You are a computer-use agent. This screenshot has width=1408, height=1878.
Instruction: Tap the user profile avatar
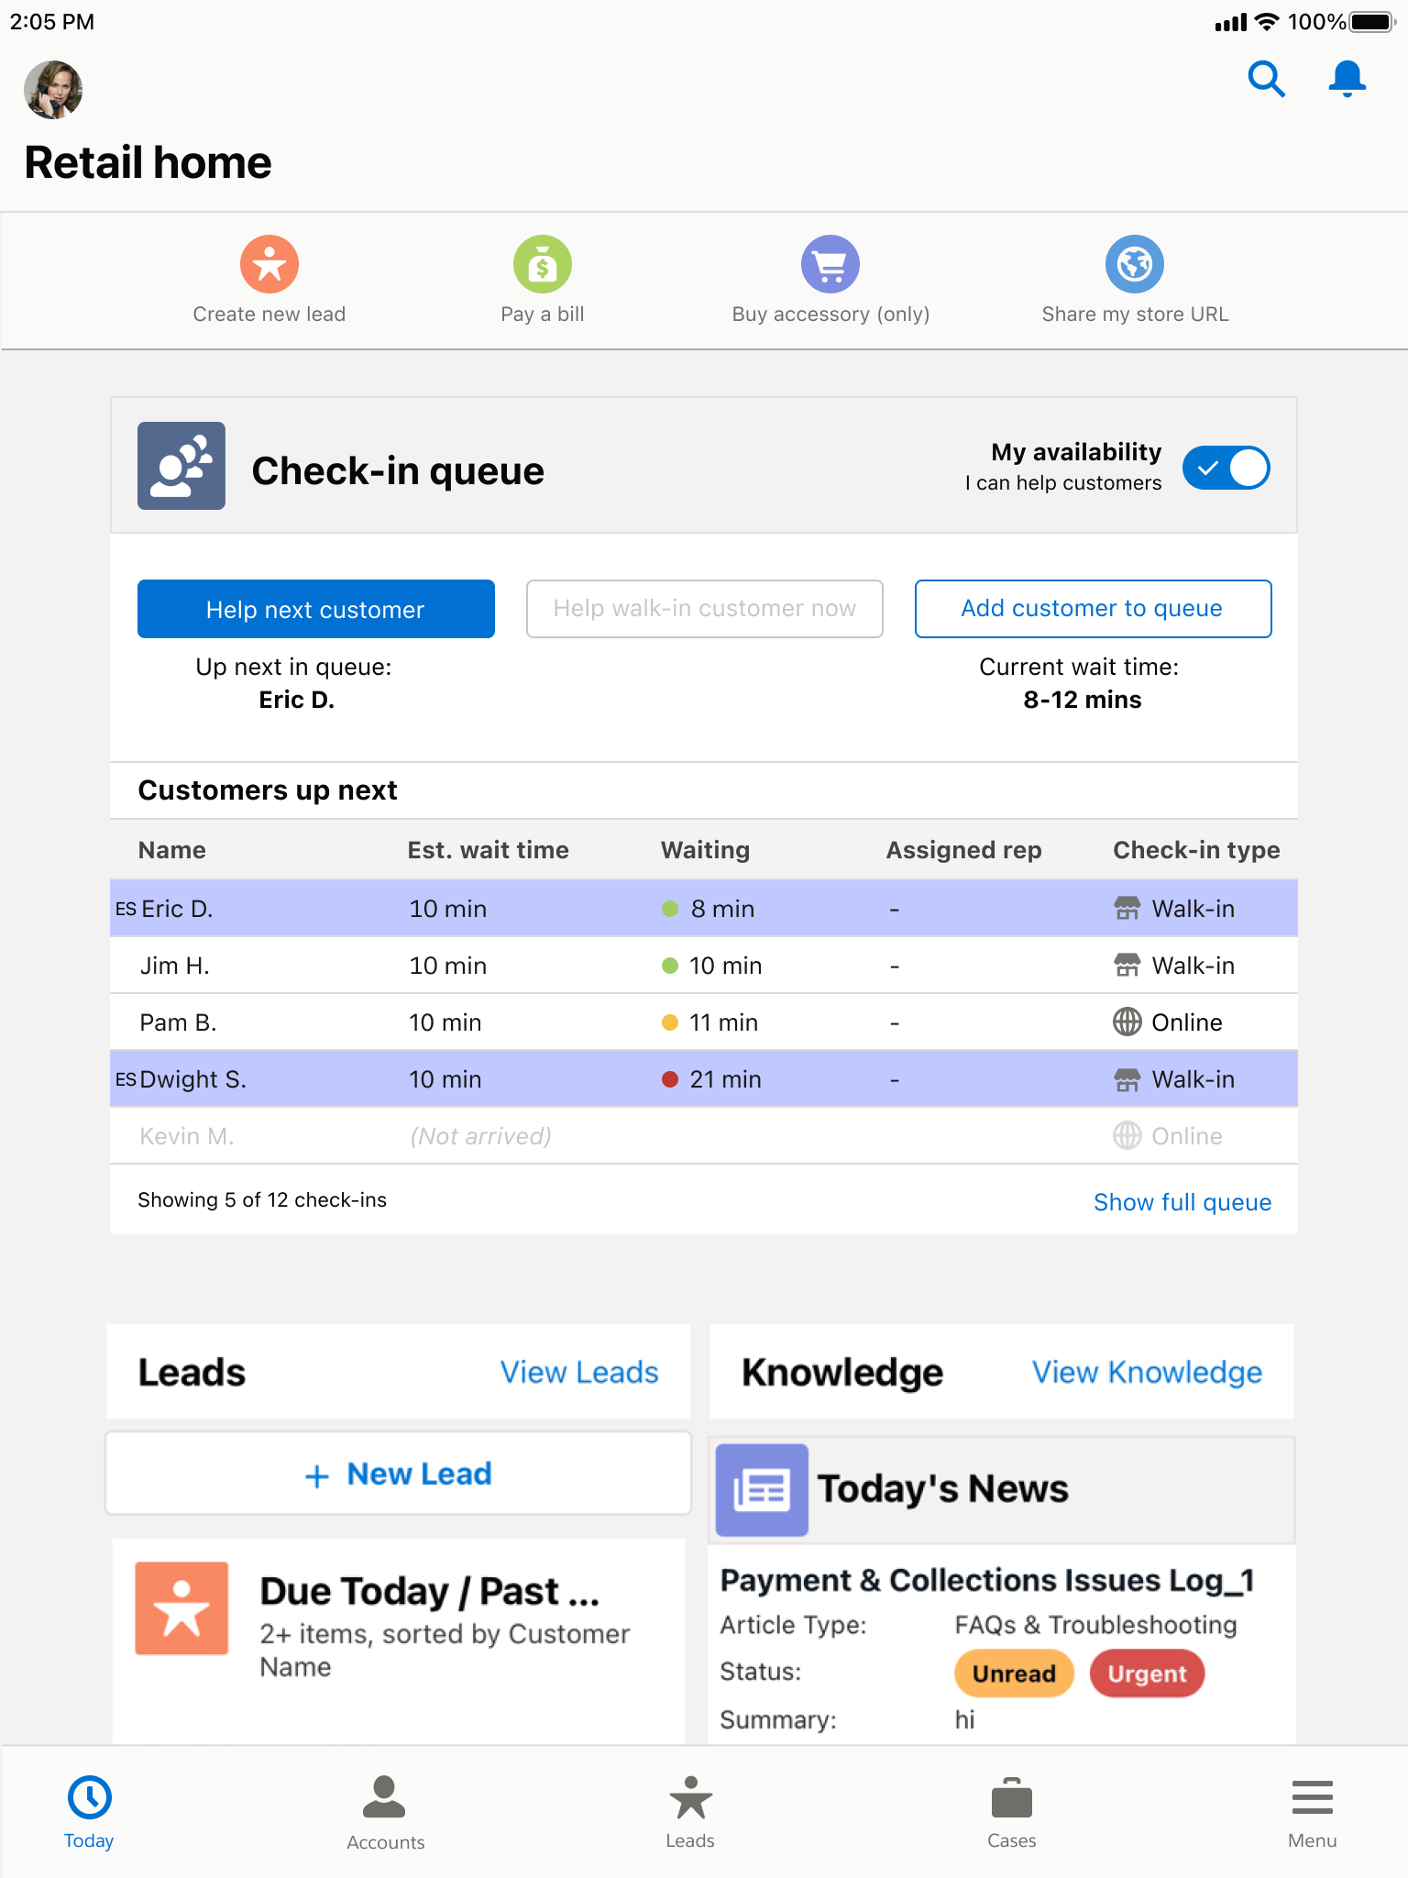(x=53, y=90)
